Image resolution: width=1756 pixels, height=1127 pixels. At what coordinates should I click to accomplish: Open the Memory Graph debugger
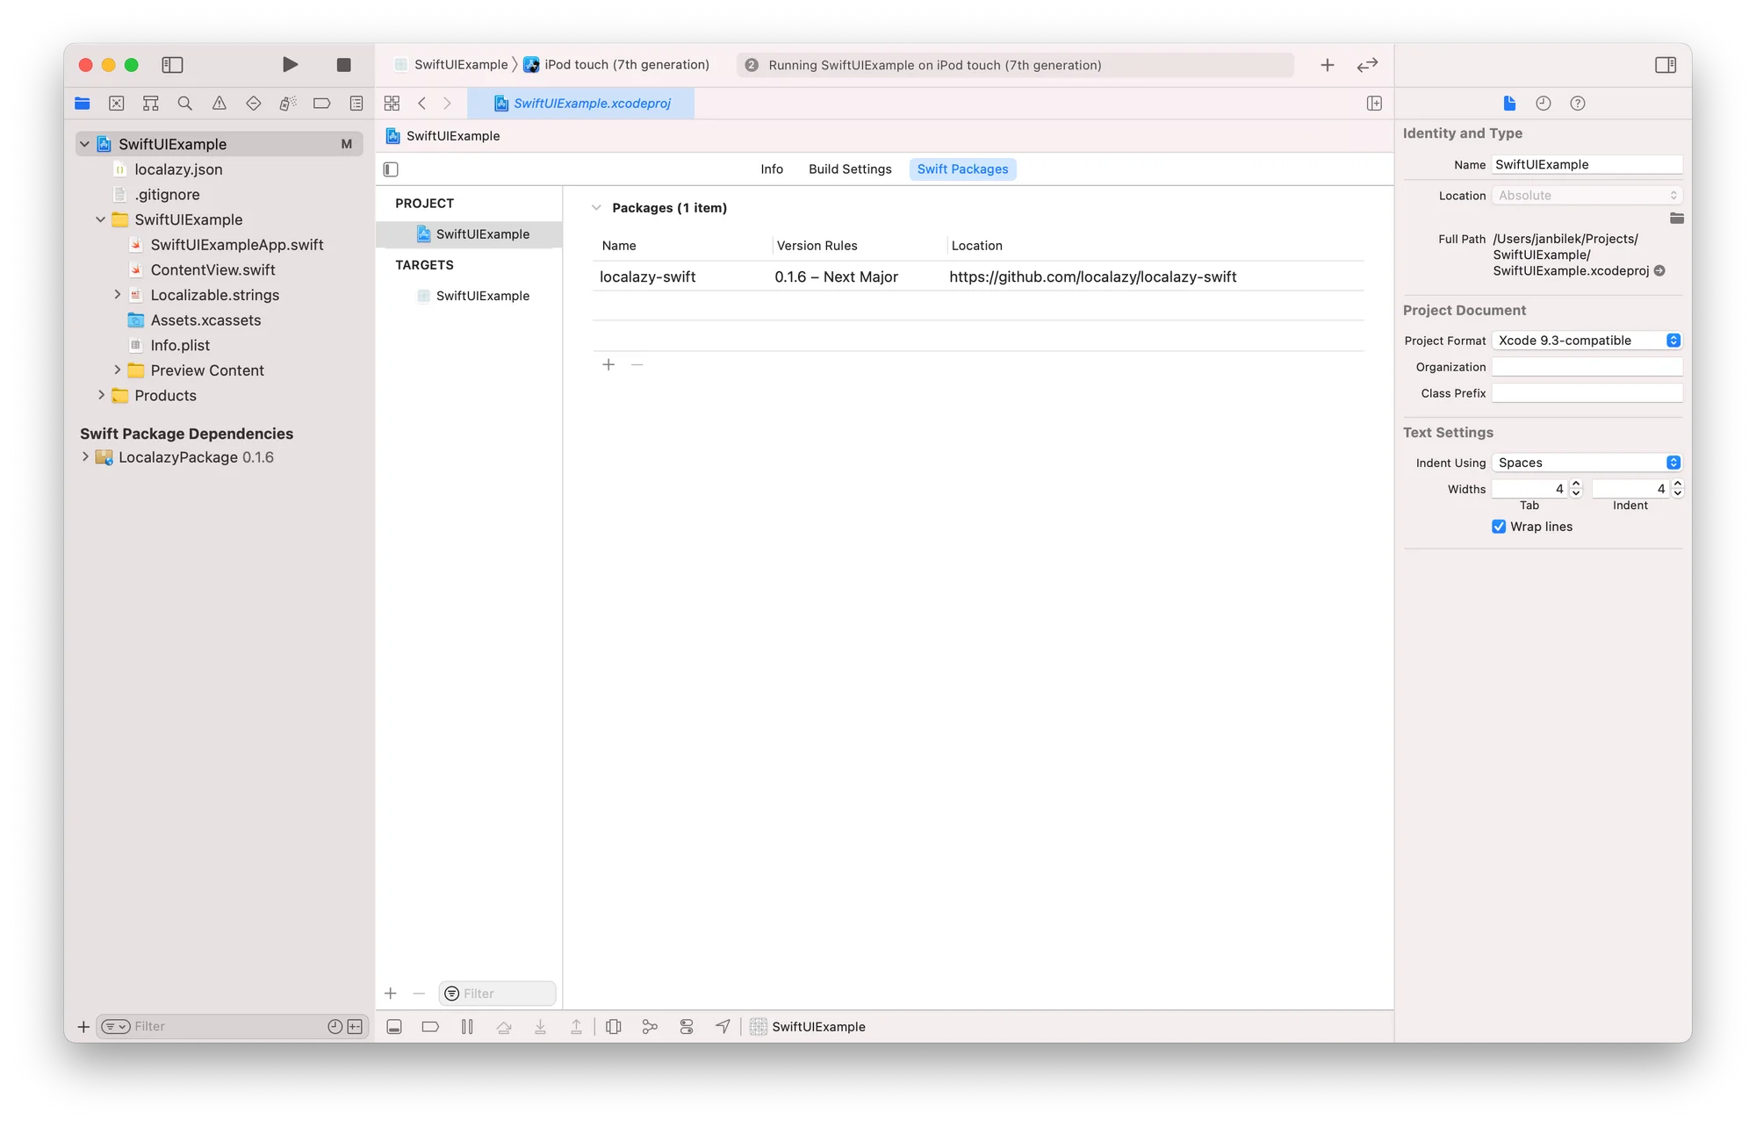click(650, 1026)
